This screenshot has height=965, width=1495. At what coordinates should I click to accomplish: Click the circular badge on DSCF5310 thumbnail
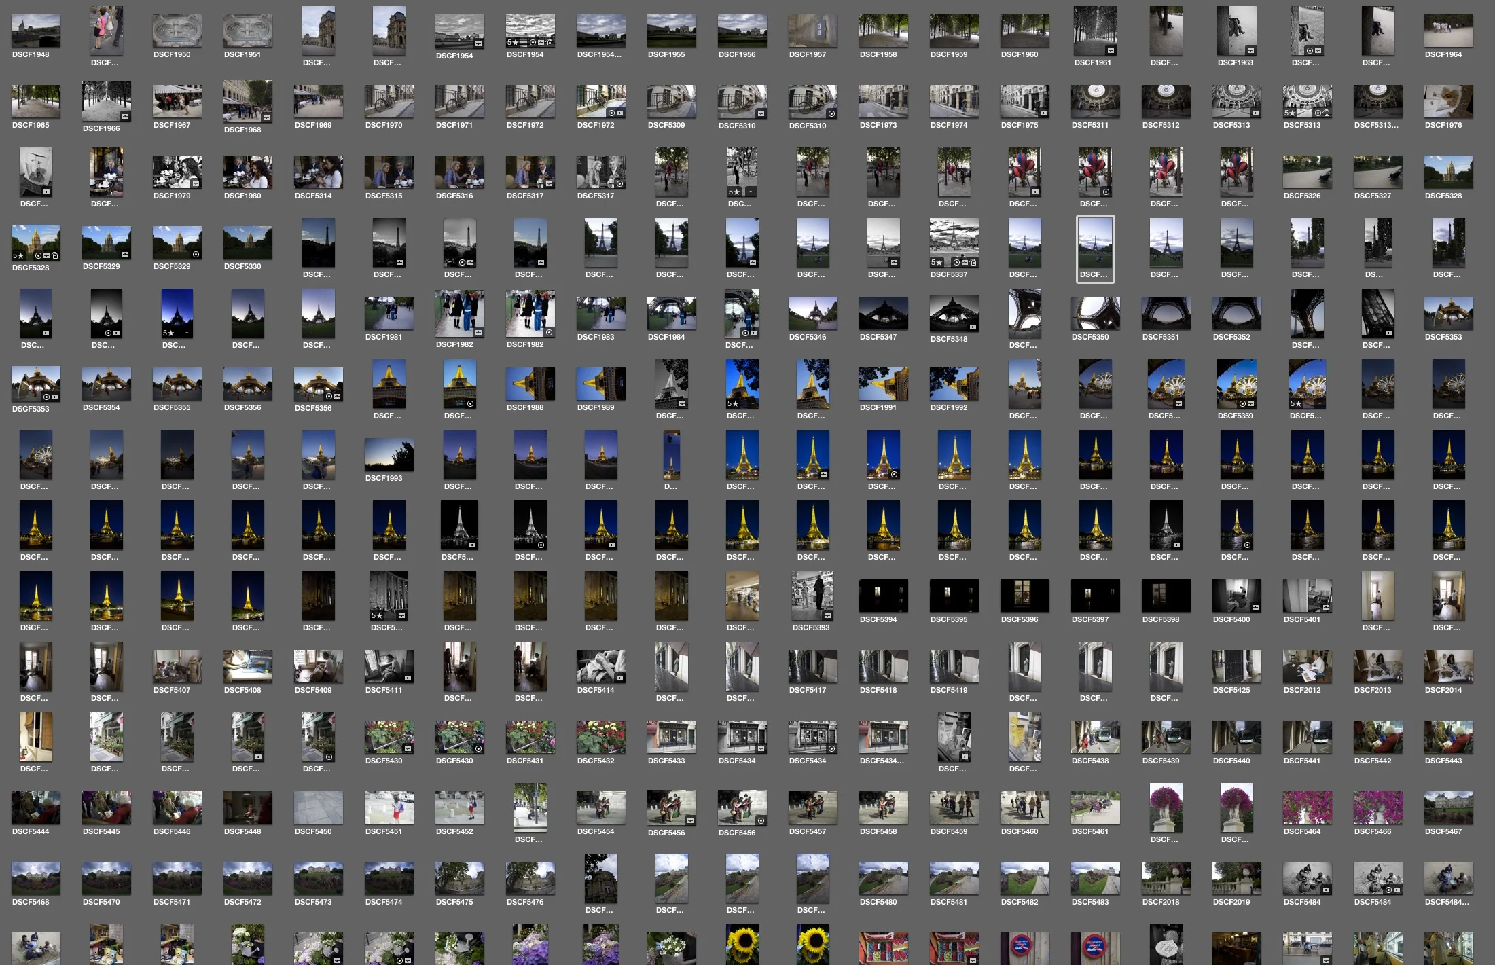point(831,114)
